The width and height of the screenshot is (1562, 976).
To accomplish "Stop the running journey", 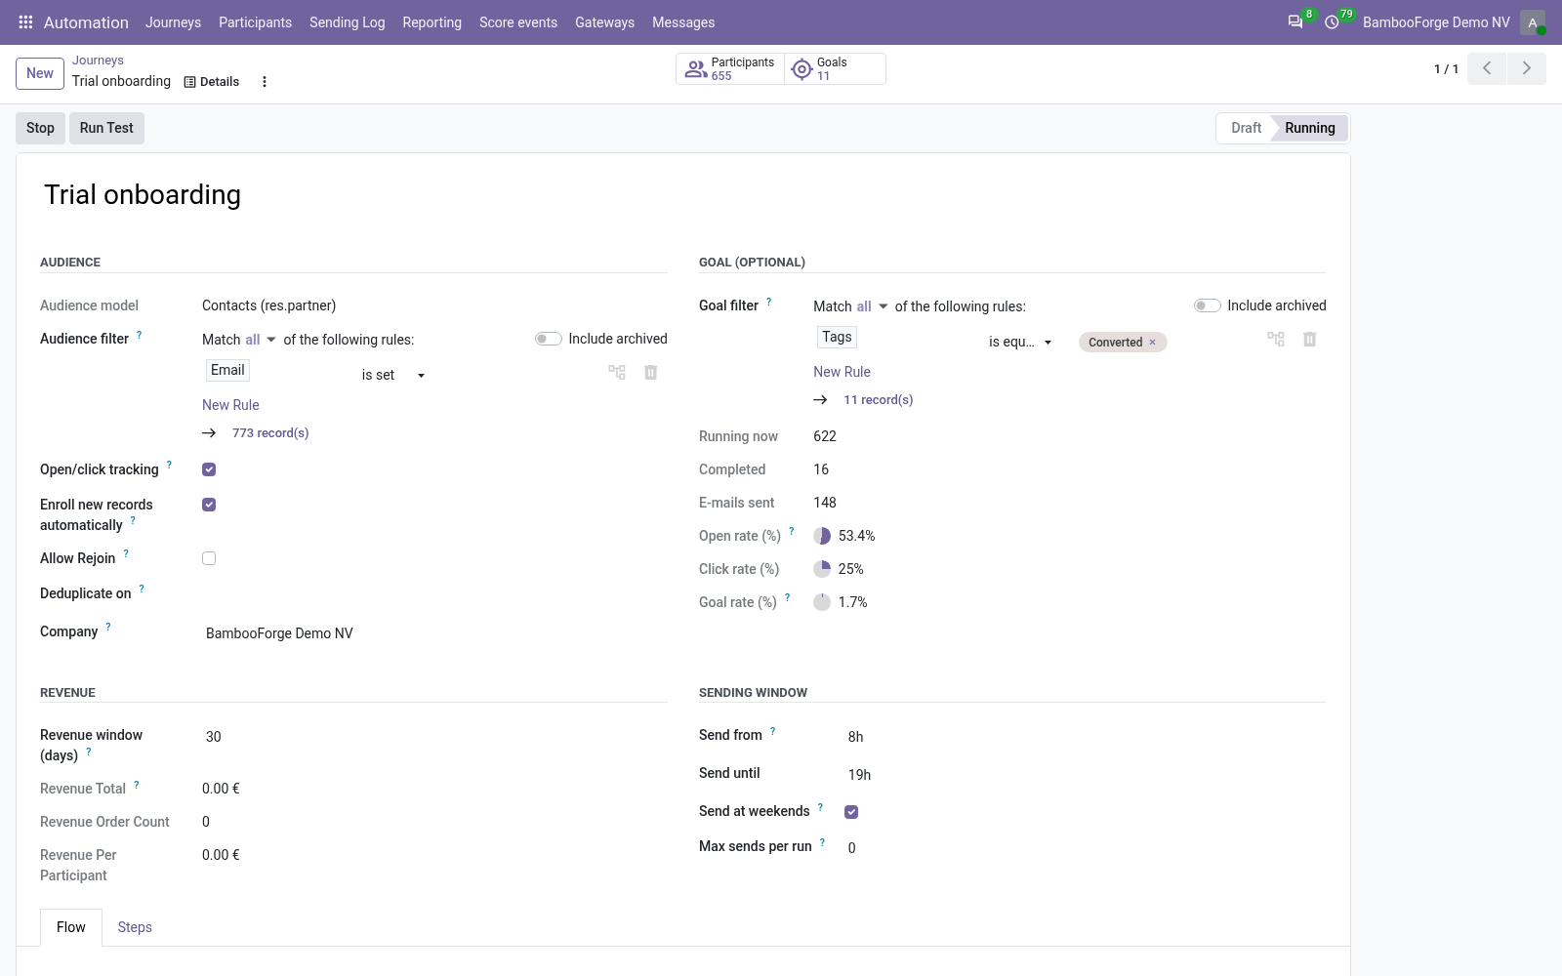I will [x=40, y=128].
